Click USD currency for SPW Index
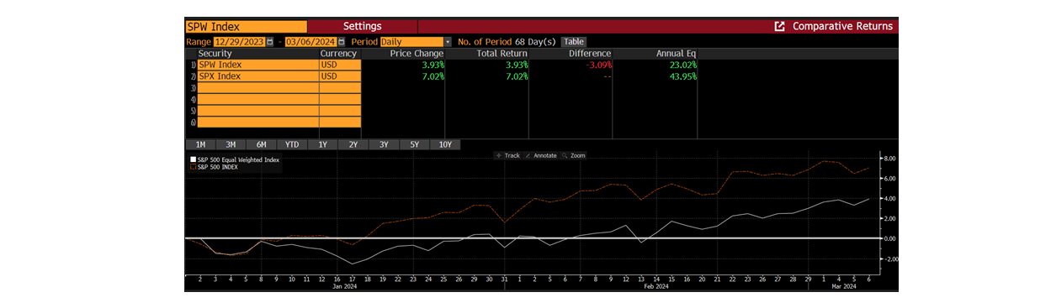The height and width of the screenshot is (308, 1051). tap(340, 65)
